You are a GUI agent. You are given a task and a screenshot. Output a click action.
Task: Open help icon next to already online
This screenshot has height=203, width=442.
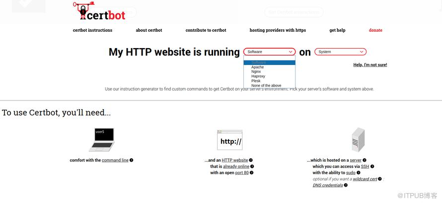[x=252, y=166]
